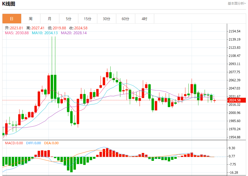The height and width of the screenshot is (176, 248).
Task: Click the MACD:0.00 indicator label
Action: coord(14,143)
